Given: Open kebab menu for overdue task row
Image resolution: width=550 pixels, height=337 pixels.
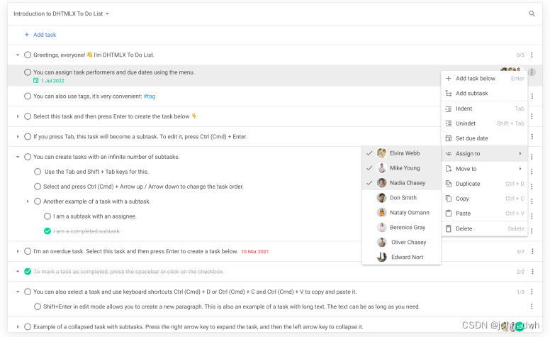Looking at the screenshot, I should click(x=532, y=251).
